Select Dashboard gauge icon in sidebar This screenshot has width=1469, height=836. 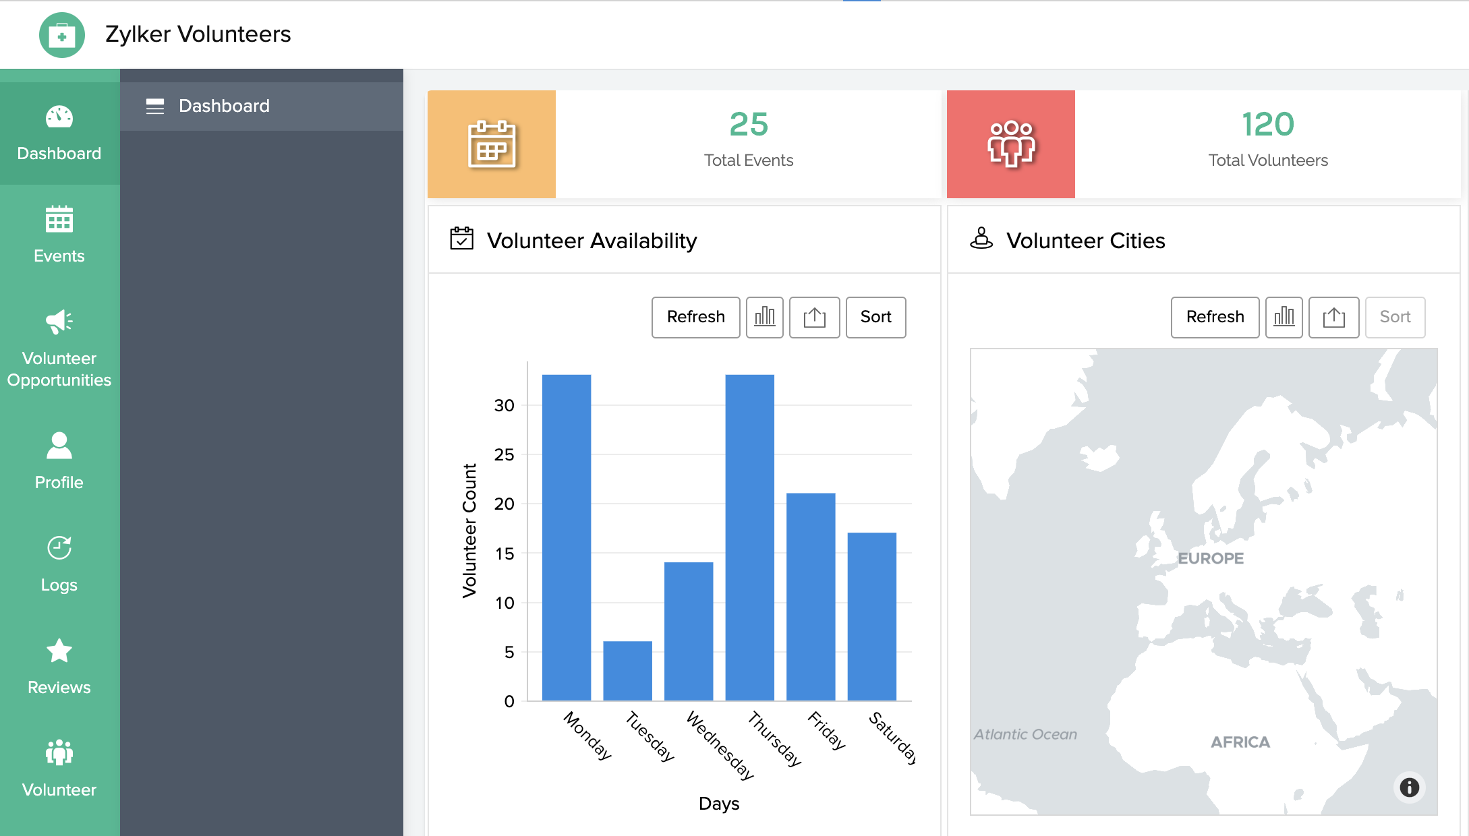pyautogui.click(x=59, y=118)
